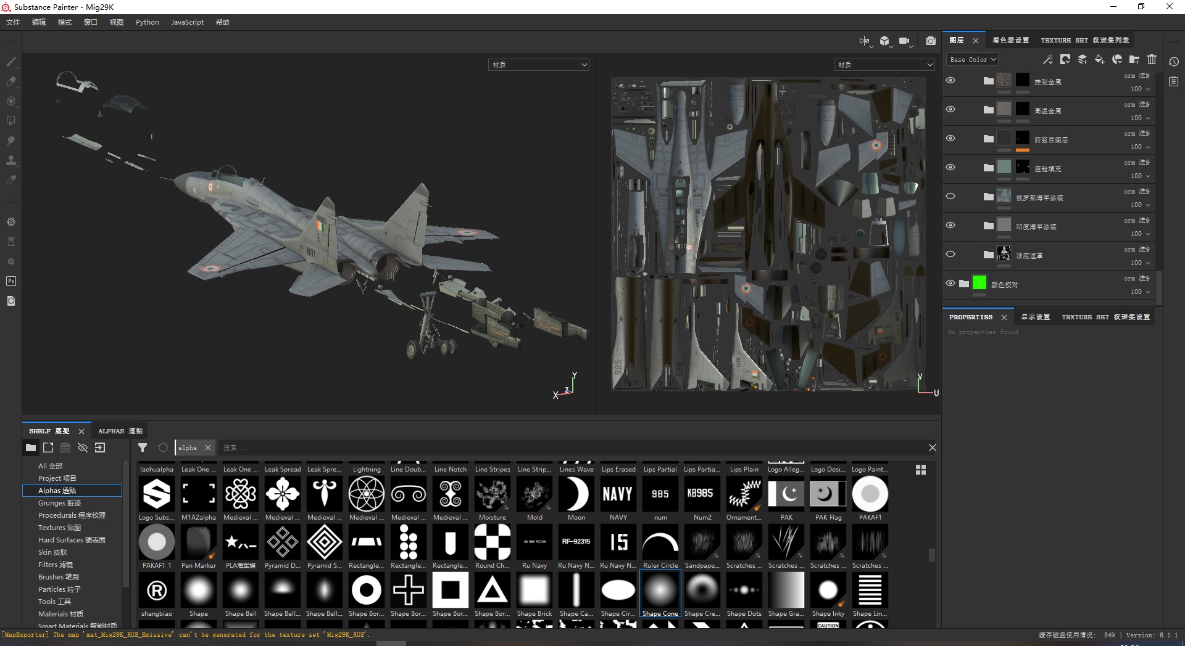Open the 材质 dropdown above 2D UV view

pos(884,64)
